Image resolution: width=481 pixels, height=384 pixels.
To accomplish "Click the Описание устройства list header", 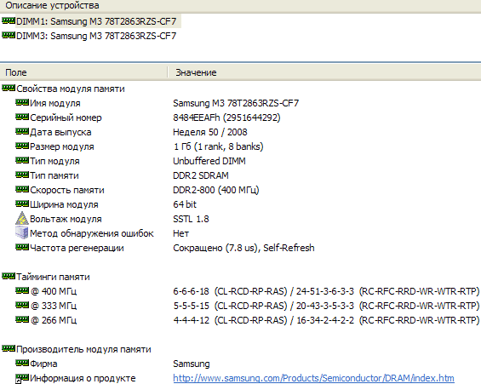I will (240, 6).
